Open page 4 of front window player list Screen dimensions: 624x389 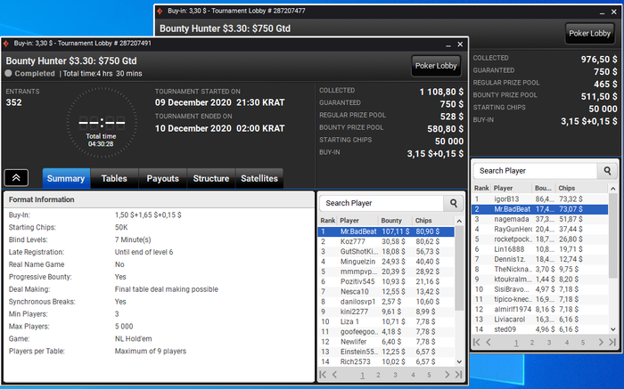[413, 375]
